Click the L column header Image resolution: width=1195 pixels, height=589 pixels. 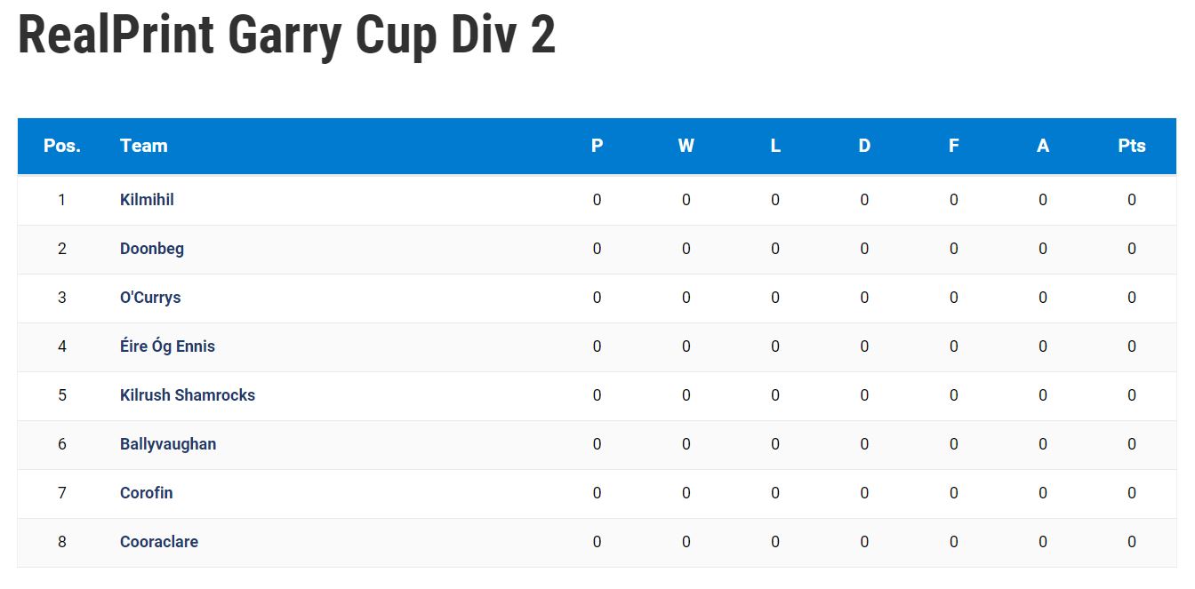775,146
